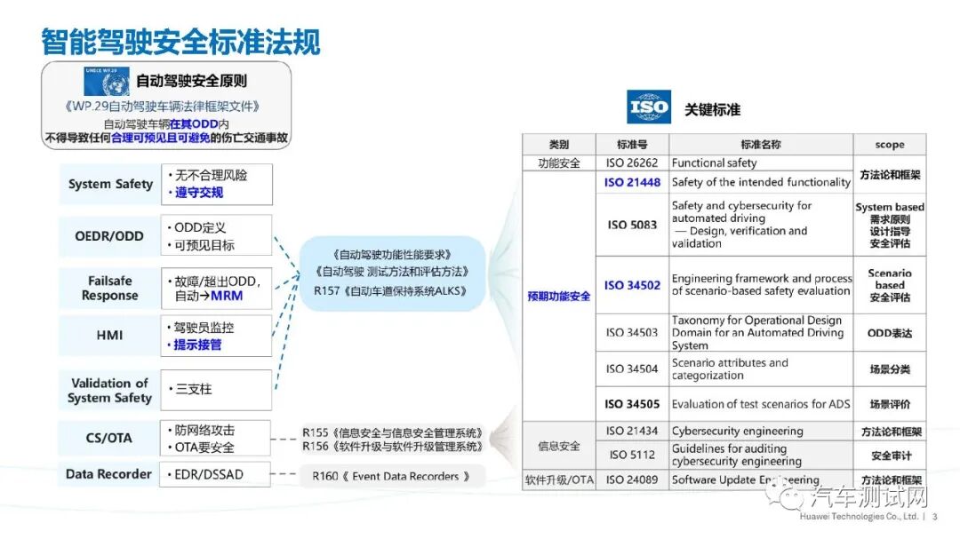The width and height of the screenshot is (960, 539).
Task: Select the Validation of System Safety box
Action: pos(109,391)
